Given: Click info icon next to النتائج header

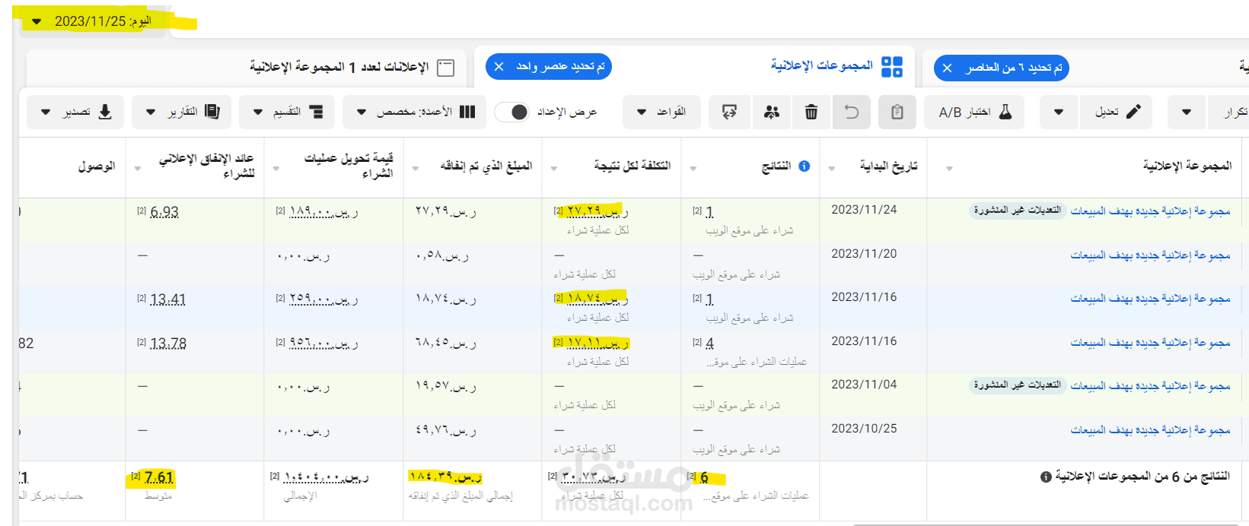Looking at the screenshot, I should tap(805, 166).
